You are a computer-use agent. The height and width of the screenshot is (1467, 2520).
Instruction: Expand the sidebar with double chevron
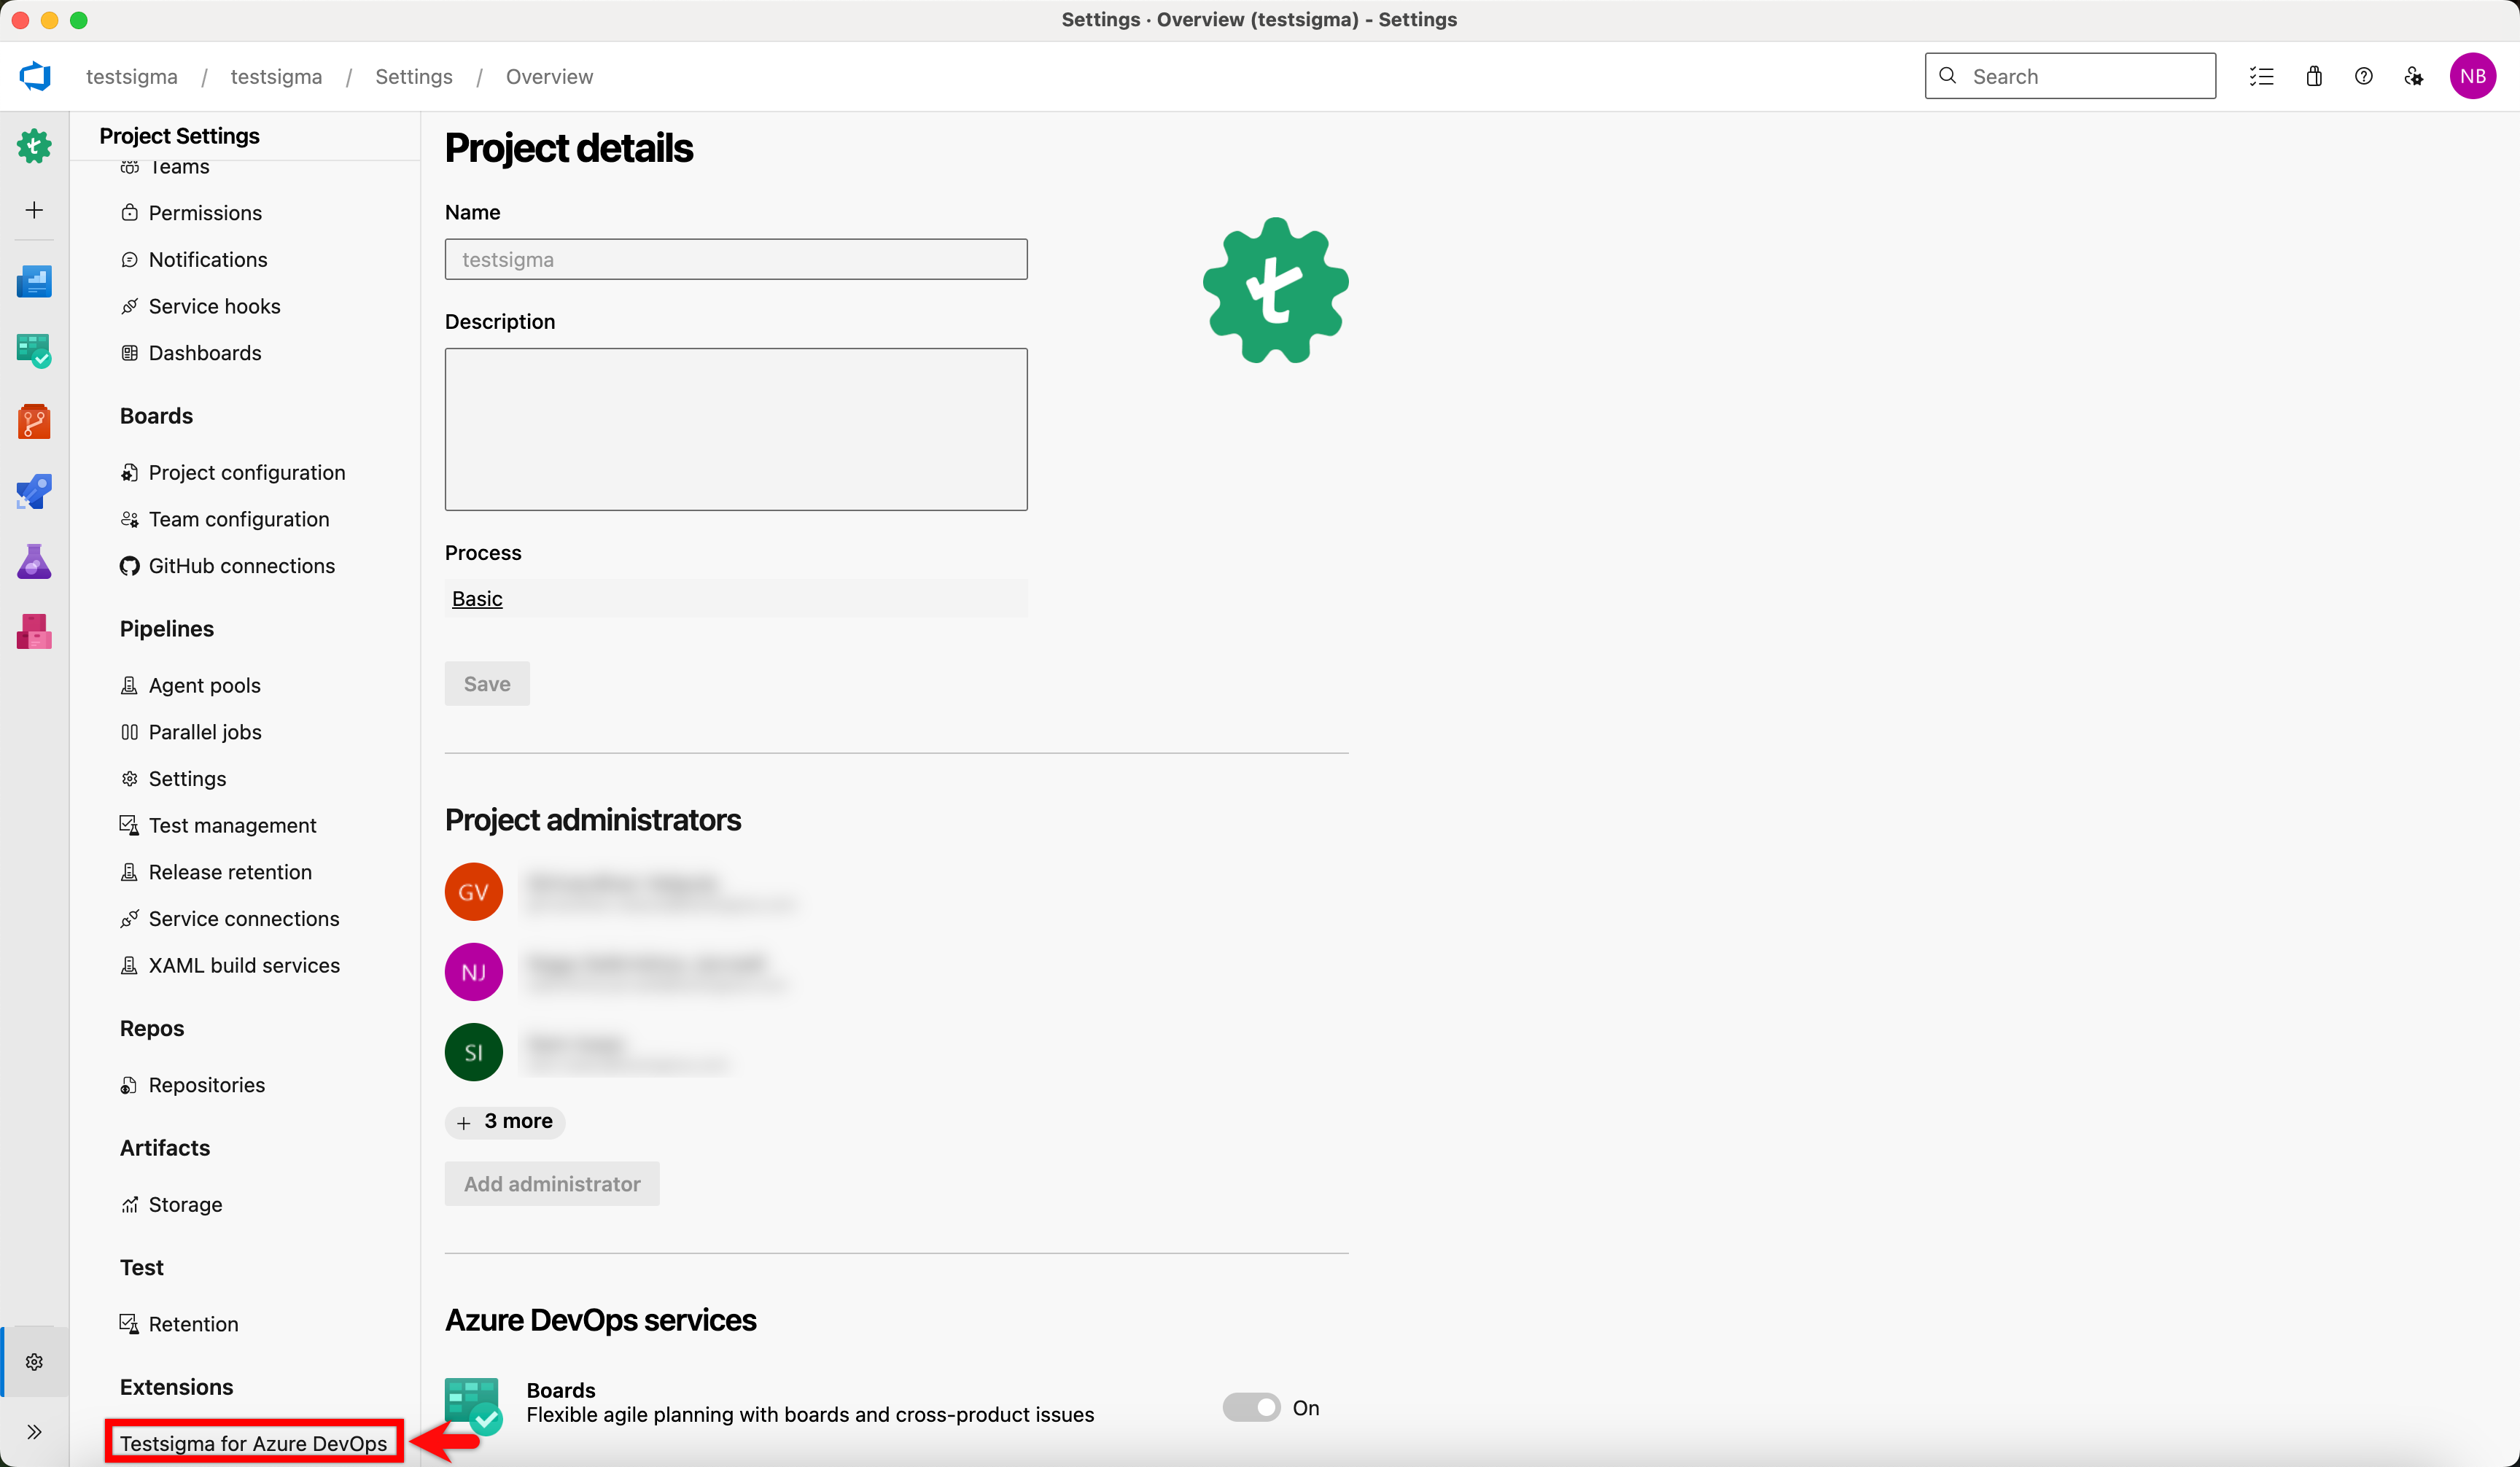[34, 1432]
